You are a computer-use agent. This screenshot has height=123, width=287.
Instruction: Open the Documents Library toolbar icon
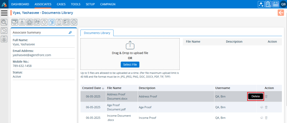52,22
